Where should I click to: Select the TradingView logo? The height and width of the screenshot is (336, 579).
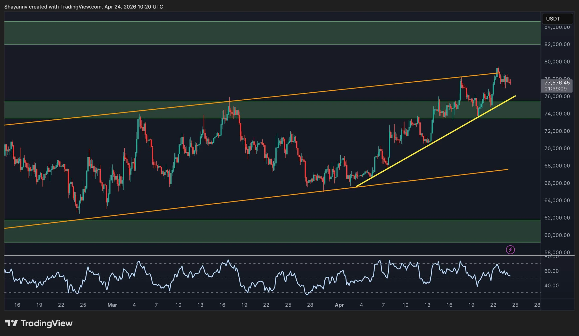pos(39,324)
